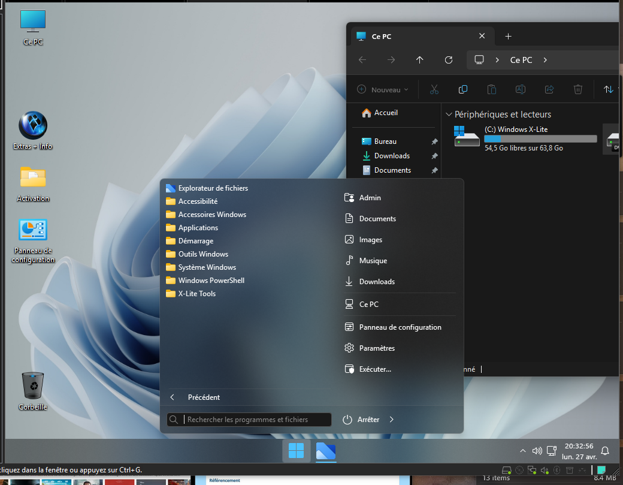Select the (C:) Windows X-Lite drive

[x=525, y=138]
